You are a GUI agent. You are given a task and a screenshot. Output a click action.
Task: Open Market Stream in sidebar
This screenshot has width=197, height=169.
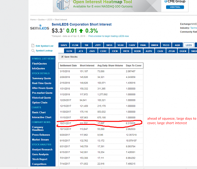tap(40, 140)
